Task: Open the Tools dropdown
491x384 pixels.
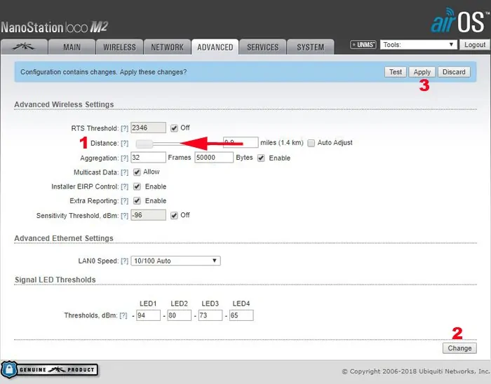Action: click(418, 45)
